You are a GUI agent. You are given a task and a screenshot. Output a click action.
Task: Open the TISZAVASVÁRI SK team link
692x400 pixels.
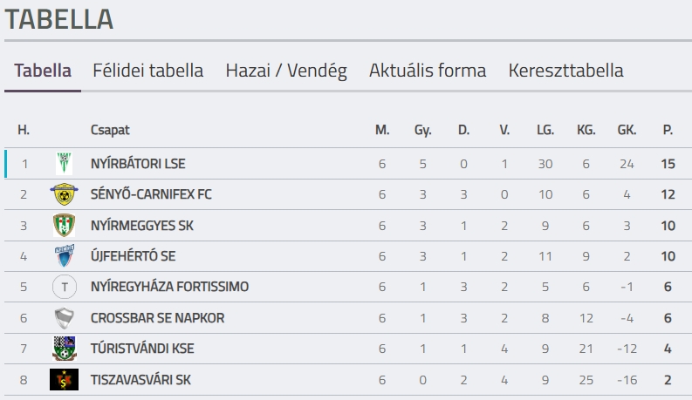[x=140, y=380]
